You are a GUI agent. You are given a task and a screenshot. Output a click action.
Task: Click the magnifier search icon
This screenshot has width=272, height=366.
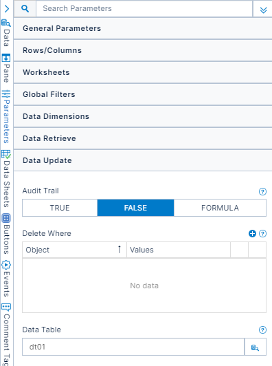pyautogui.click(x=25, y=9)
